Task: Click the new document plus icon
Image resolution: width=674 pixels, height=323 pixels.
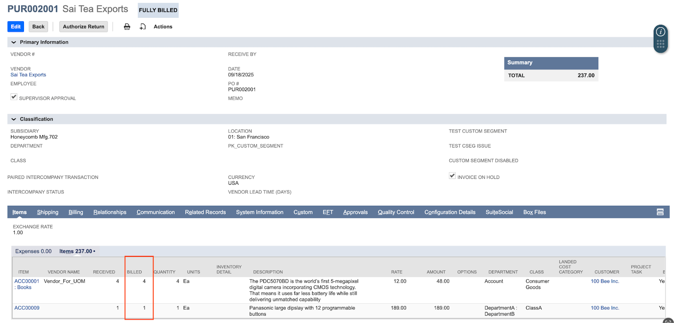Action: click(x=143, y=27)
